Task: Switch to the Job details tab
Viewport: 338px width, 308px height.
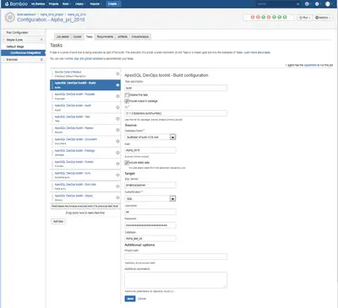Action: [63, 36]
